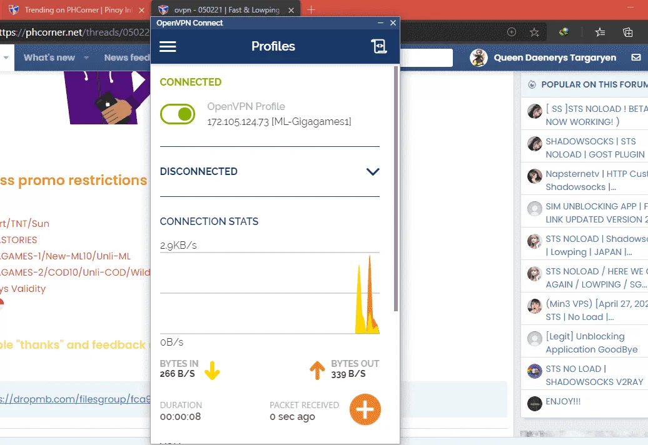The height and width of the screenshot is (445, 648).
Task: Click the forum search field
Action: tap(426, 57)
